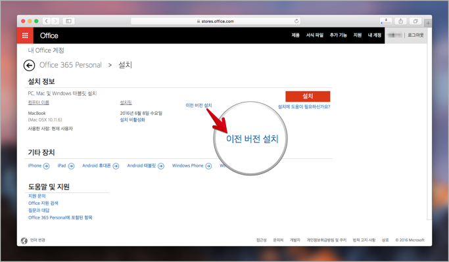This screenshot has width=449, height=262.
Task: Open Android 휴대폰 link
Action: 97,165
